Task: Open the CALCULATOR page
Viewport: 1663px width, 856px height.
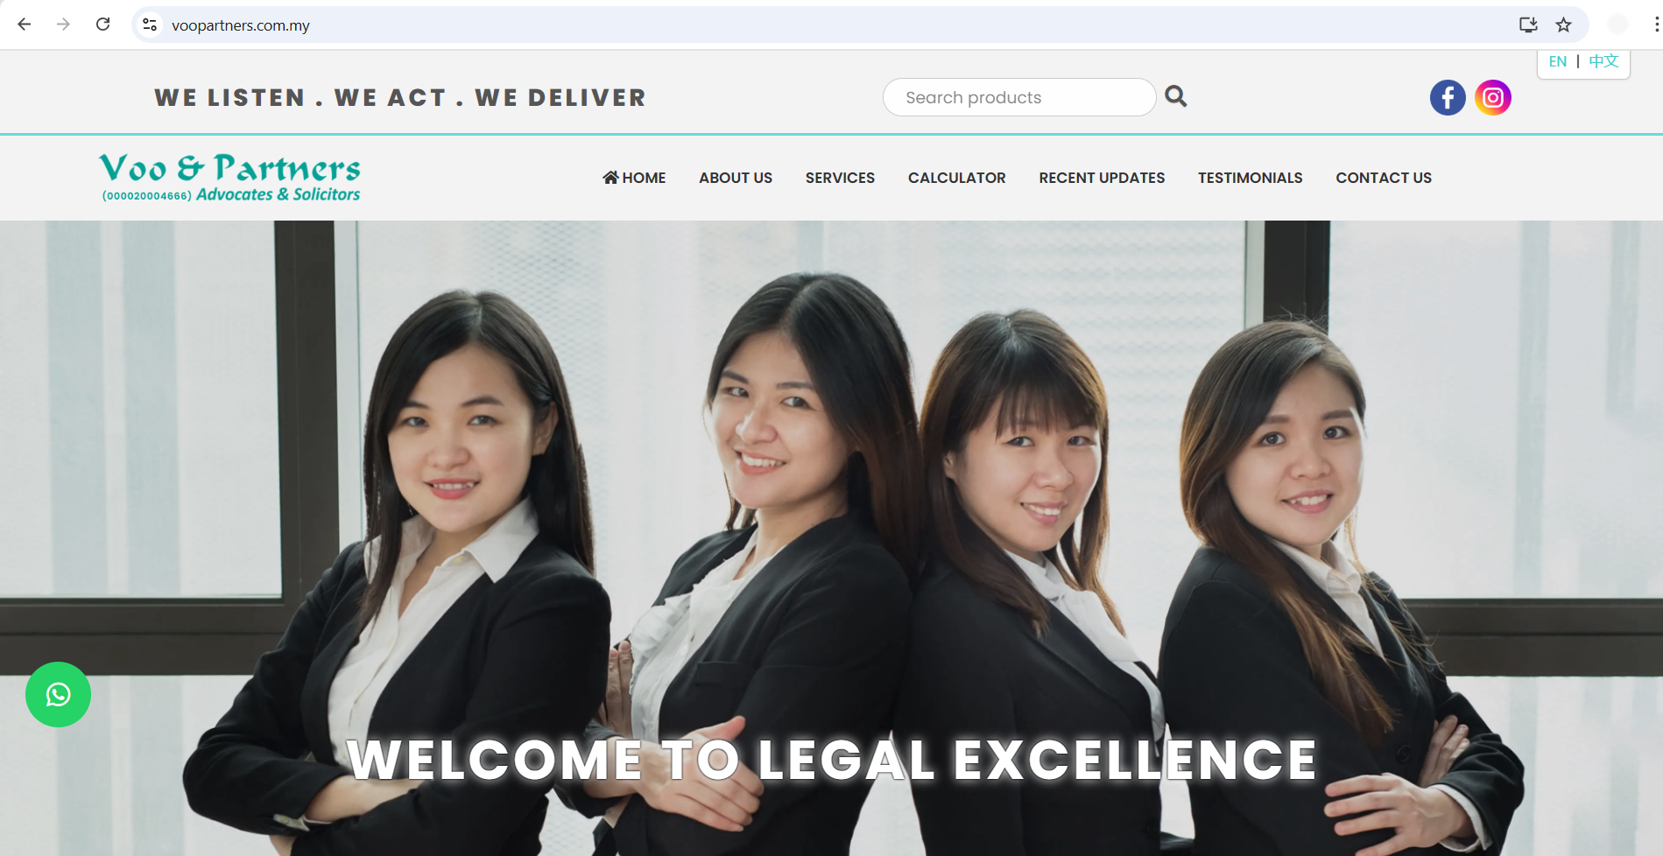Action: [x=956, y=178]
